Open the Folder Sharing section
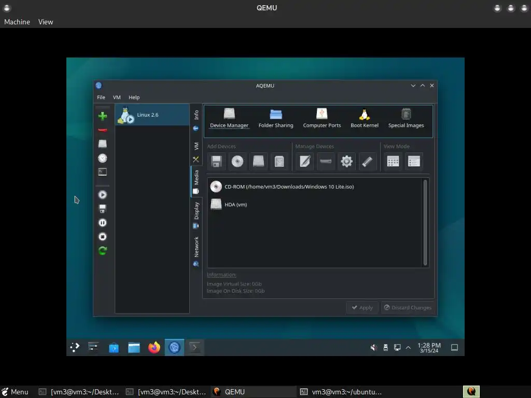This screenshot has height=398, width=531. (x=276, y=118)
